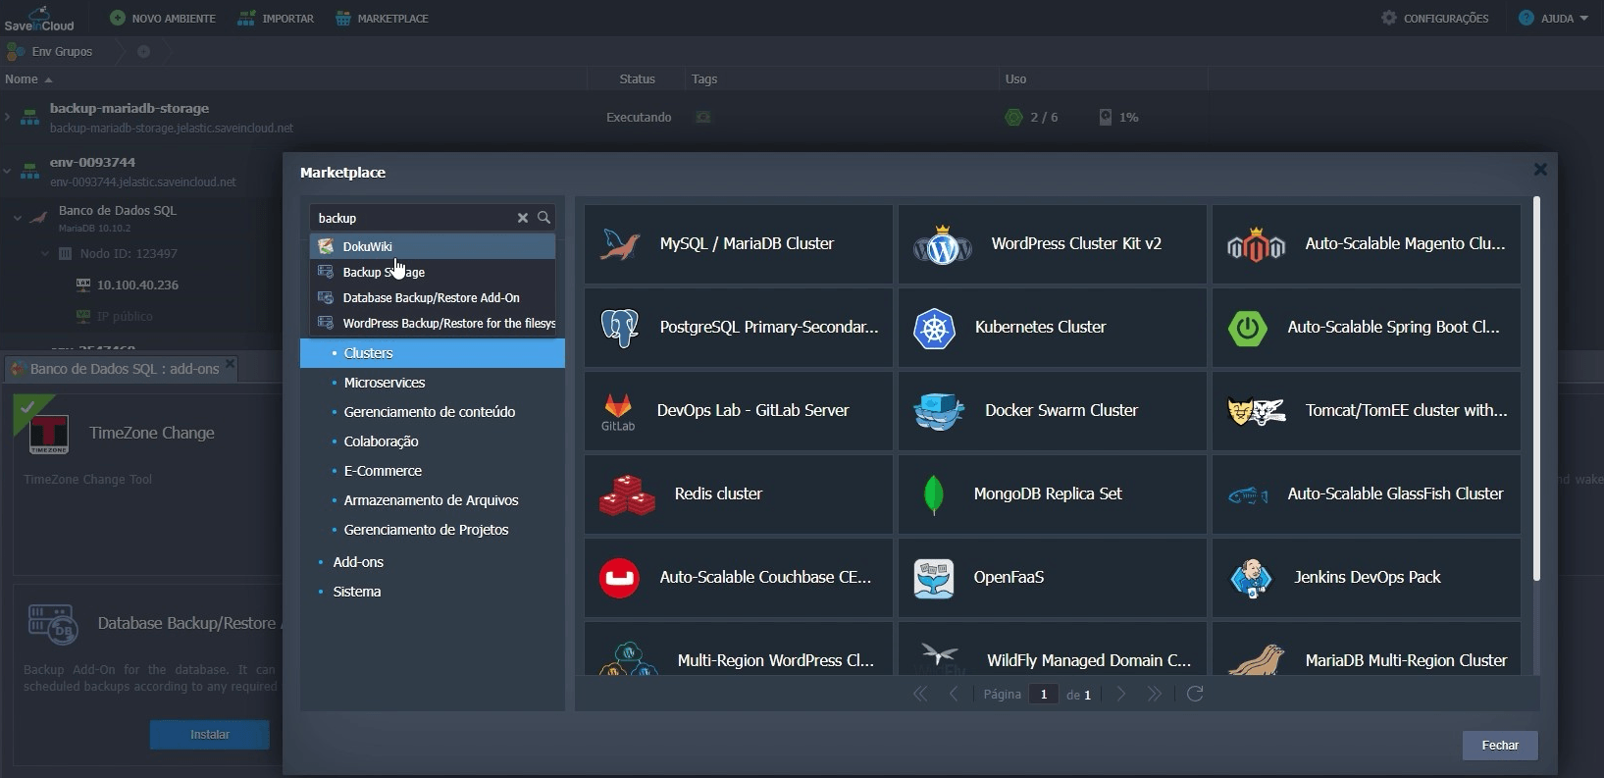
Task: Open the Auto-Scalable GlassFish fish icon
Action: pos(1248,495)
